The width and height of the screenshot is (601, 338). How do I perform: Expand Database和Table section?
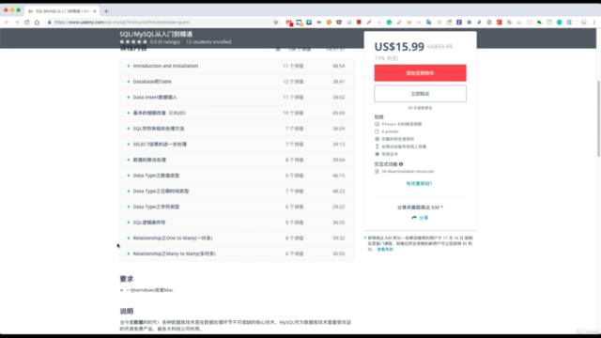(237, 82)
